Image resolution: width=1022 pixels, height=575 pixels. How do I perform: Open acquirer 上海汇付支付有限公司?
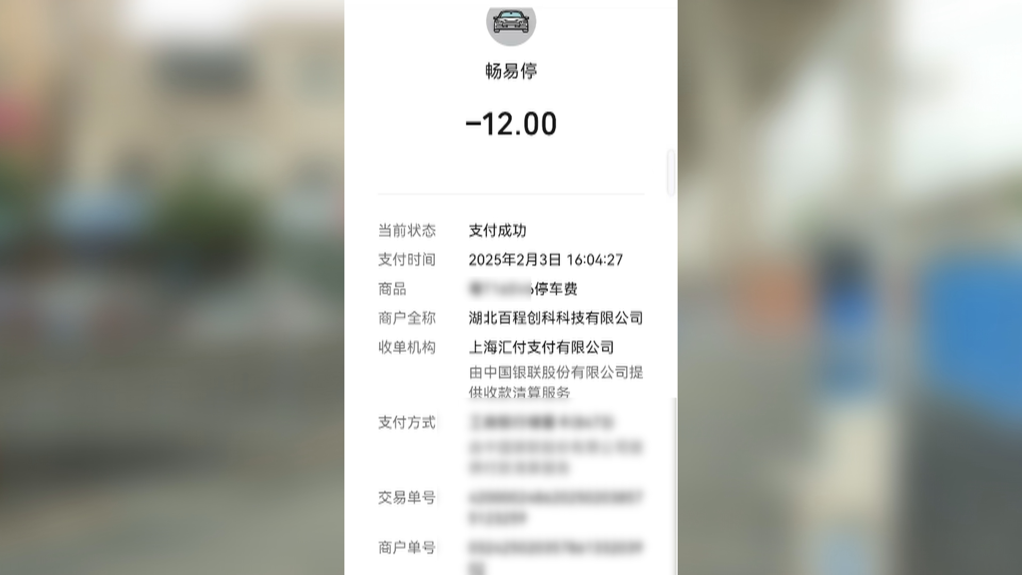(x=541, y=348)
